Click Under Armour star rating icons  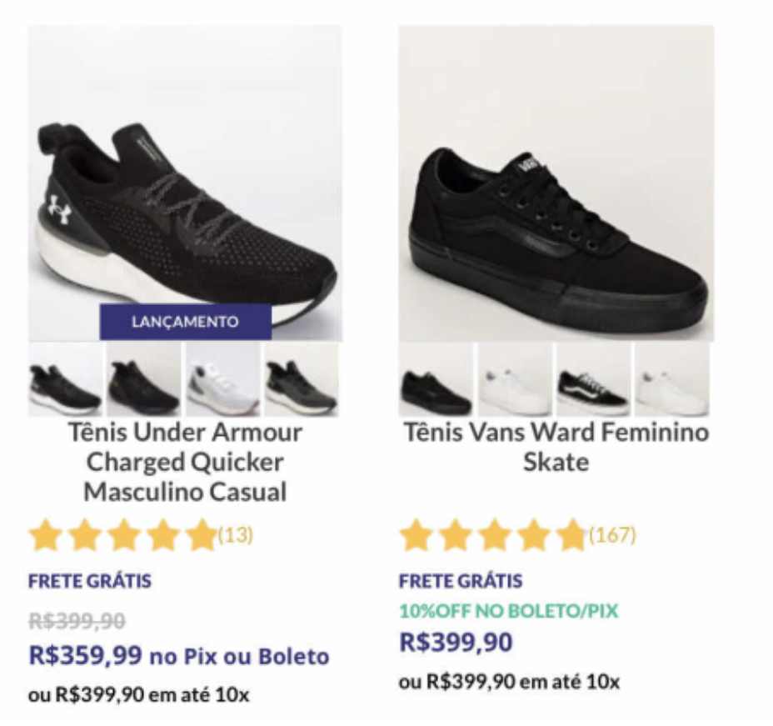click(x=122, y=535)
